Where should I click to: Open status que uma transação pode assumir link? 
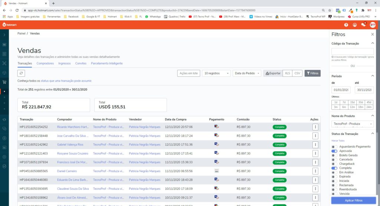(66, 81)
